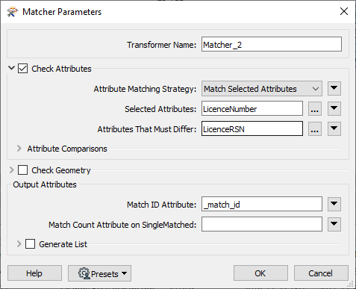Viewport: 356px width, 289px height.
Task: Open the Help button
Action: (34, 273)
